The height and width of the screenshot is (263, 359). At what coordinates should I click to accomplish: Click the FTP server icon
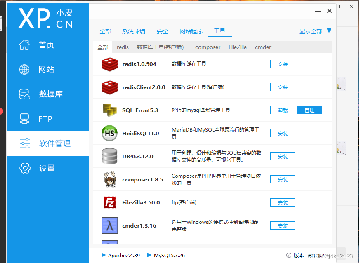[x=24, y=119]
